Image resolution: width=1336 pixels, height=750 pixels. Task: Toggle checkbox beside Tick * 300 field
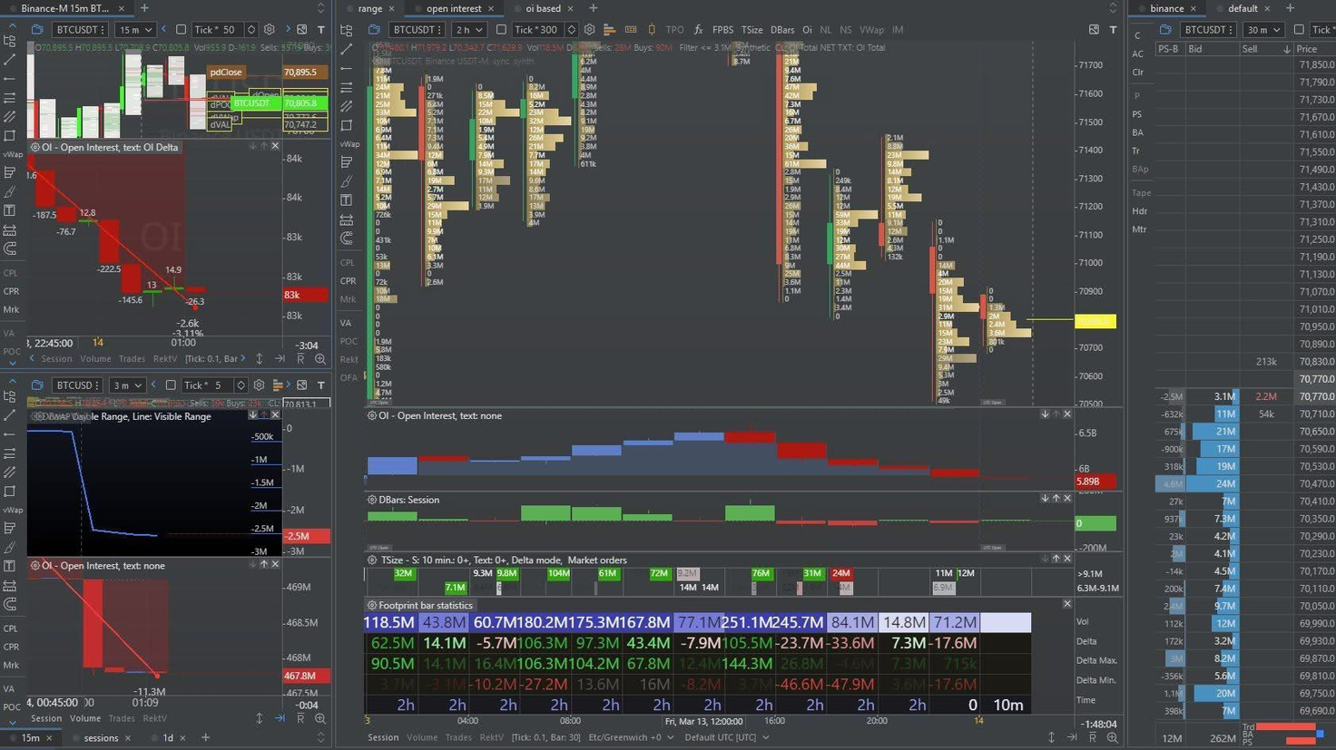[501, 30]
